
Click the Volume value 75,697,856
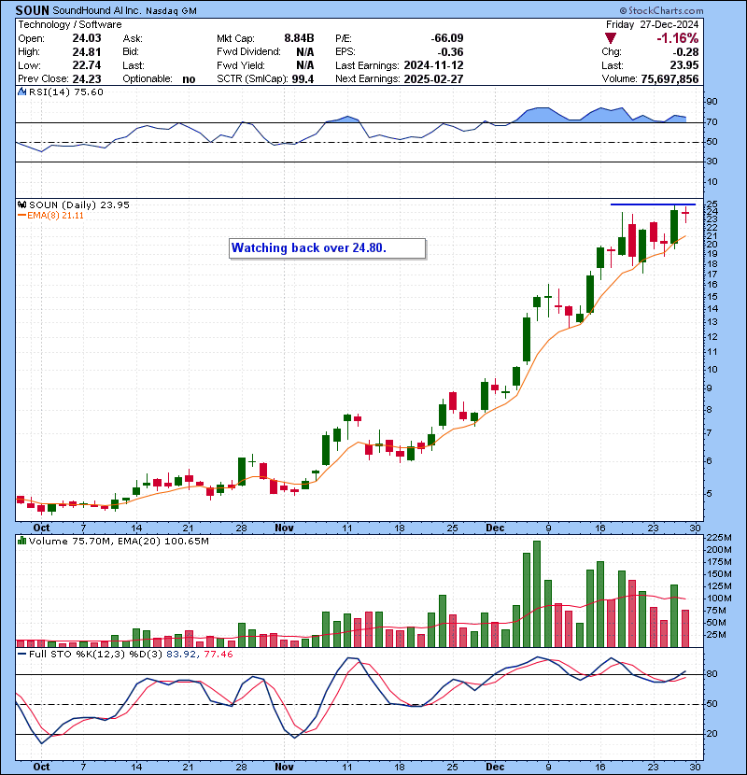point(669,78)
